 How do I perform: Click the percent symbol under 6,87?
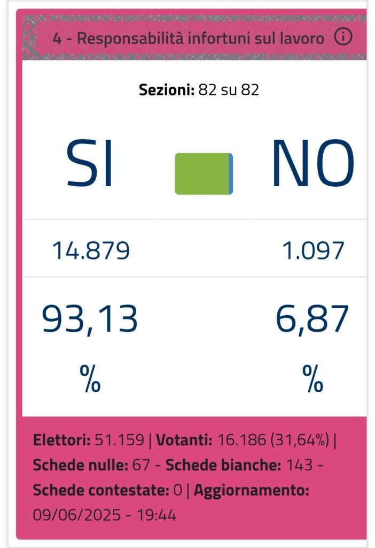(313, 379)
